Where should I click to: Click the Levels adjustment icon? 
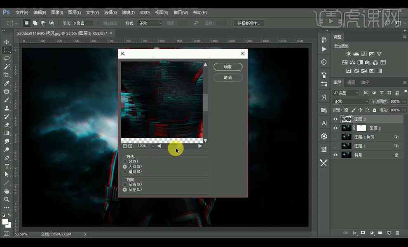[x=356, y=54]
